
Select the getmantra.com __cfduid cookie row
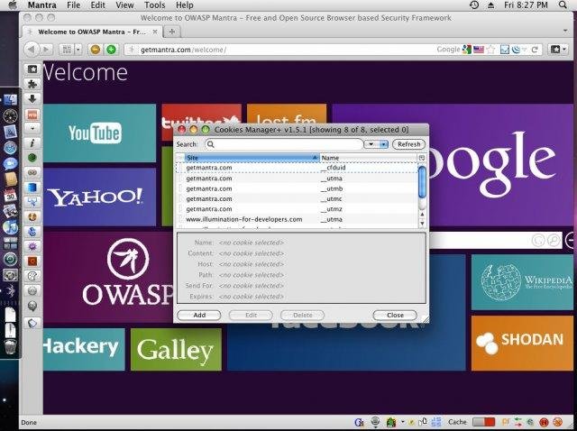[297, 168]
